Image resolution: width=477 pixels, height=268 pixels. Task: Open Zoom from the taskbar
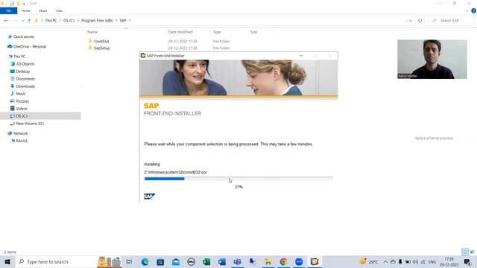[299, 261]
